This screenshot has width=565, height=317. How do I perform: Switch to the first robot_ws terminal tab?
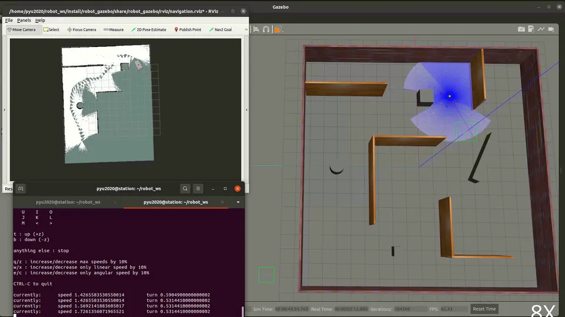[x=68, y=202]
